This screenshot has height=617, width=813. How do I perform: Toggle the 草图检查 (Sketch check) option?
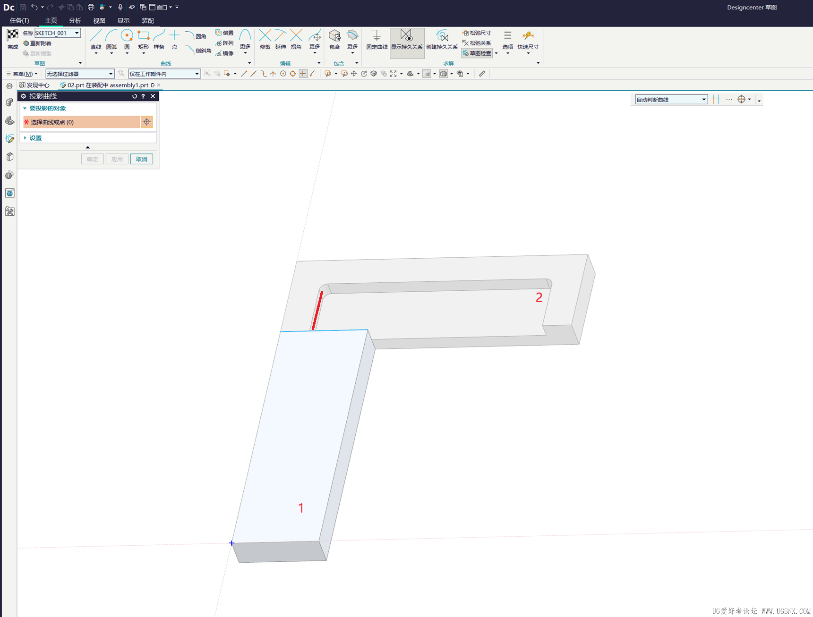(477, 53)
